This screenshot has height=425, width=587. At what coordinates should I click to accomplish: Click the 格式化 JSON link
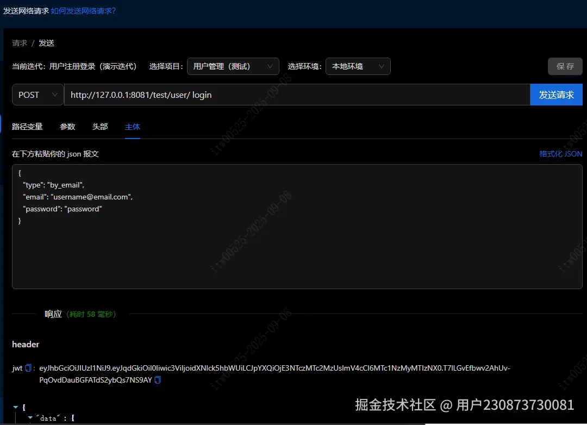coord(561,154)
